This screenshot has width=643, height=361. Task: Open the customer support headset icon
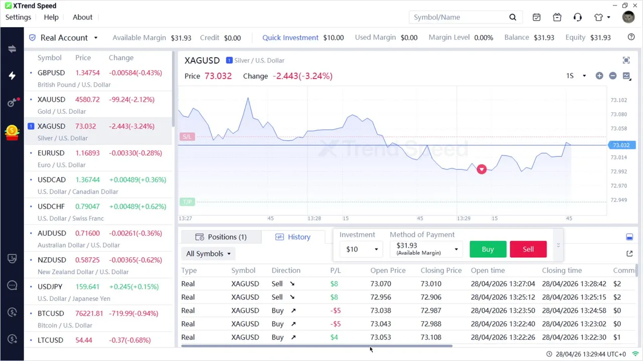(578, 17)
